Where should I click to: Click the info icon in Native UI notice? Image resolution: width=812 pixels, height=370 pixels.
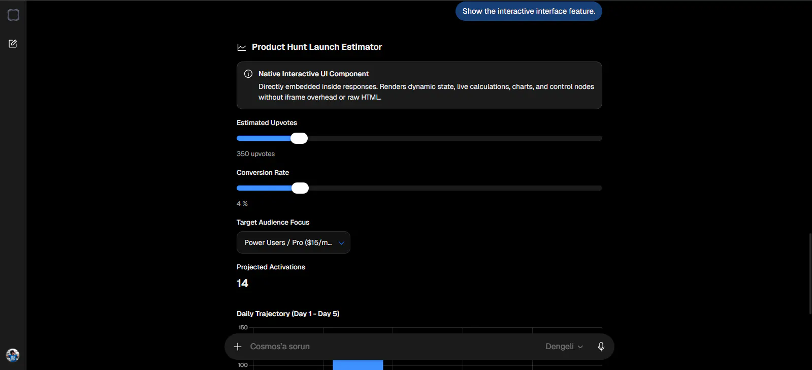[x=248, y=74]
